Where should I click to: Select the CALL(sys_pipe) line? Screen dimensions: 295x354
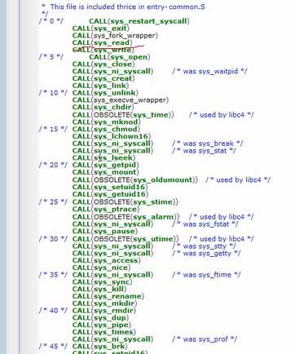[102, 325]
